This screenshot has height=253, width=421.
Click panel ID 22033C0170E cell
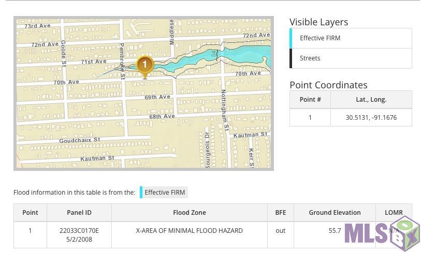[79, 231]
